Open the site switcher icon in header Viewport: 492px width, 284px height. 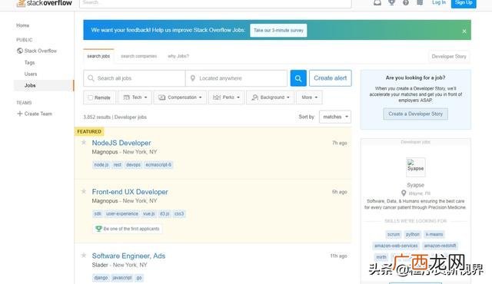[420, 2]
